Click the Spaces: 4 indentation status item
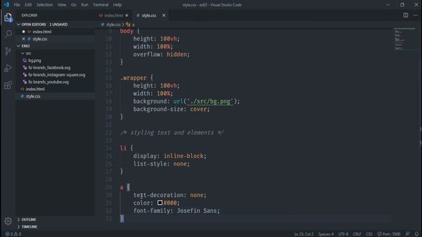This screenshot has width=422, height=237. pyautogui.click(x=326, y=234)
